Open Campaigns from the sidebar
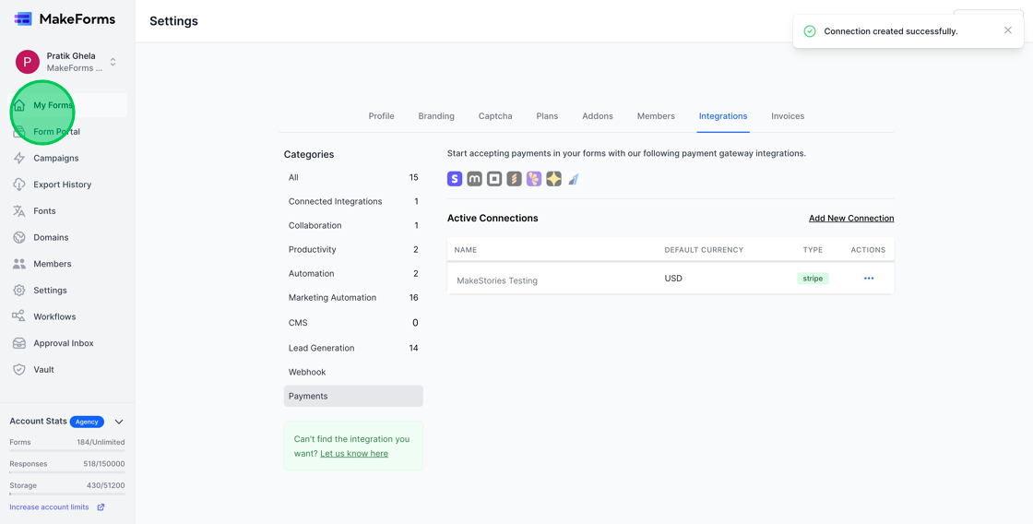Screen dimensions: 1033x524 click(55, 158)
